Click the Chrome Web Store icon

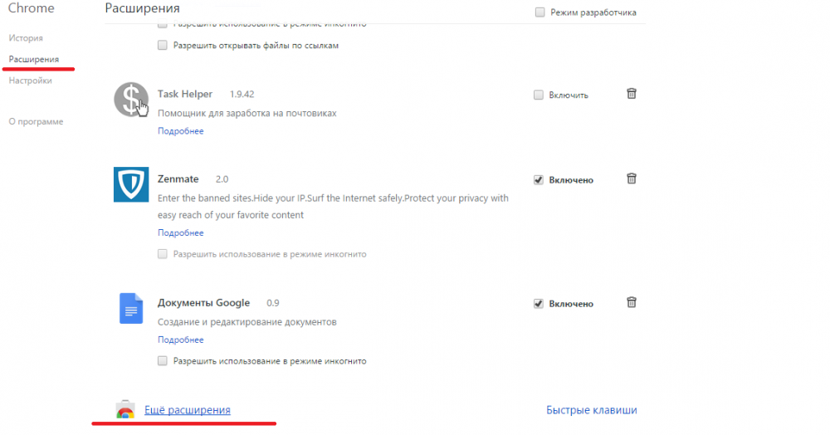(x=125, y=410)
